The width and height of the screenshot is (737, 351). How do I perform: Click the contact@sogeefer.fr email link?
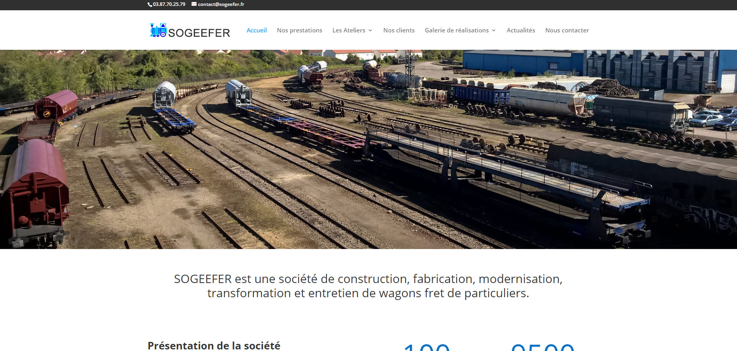(x=221, y=4)
